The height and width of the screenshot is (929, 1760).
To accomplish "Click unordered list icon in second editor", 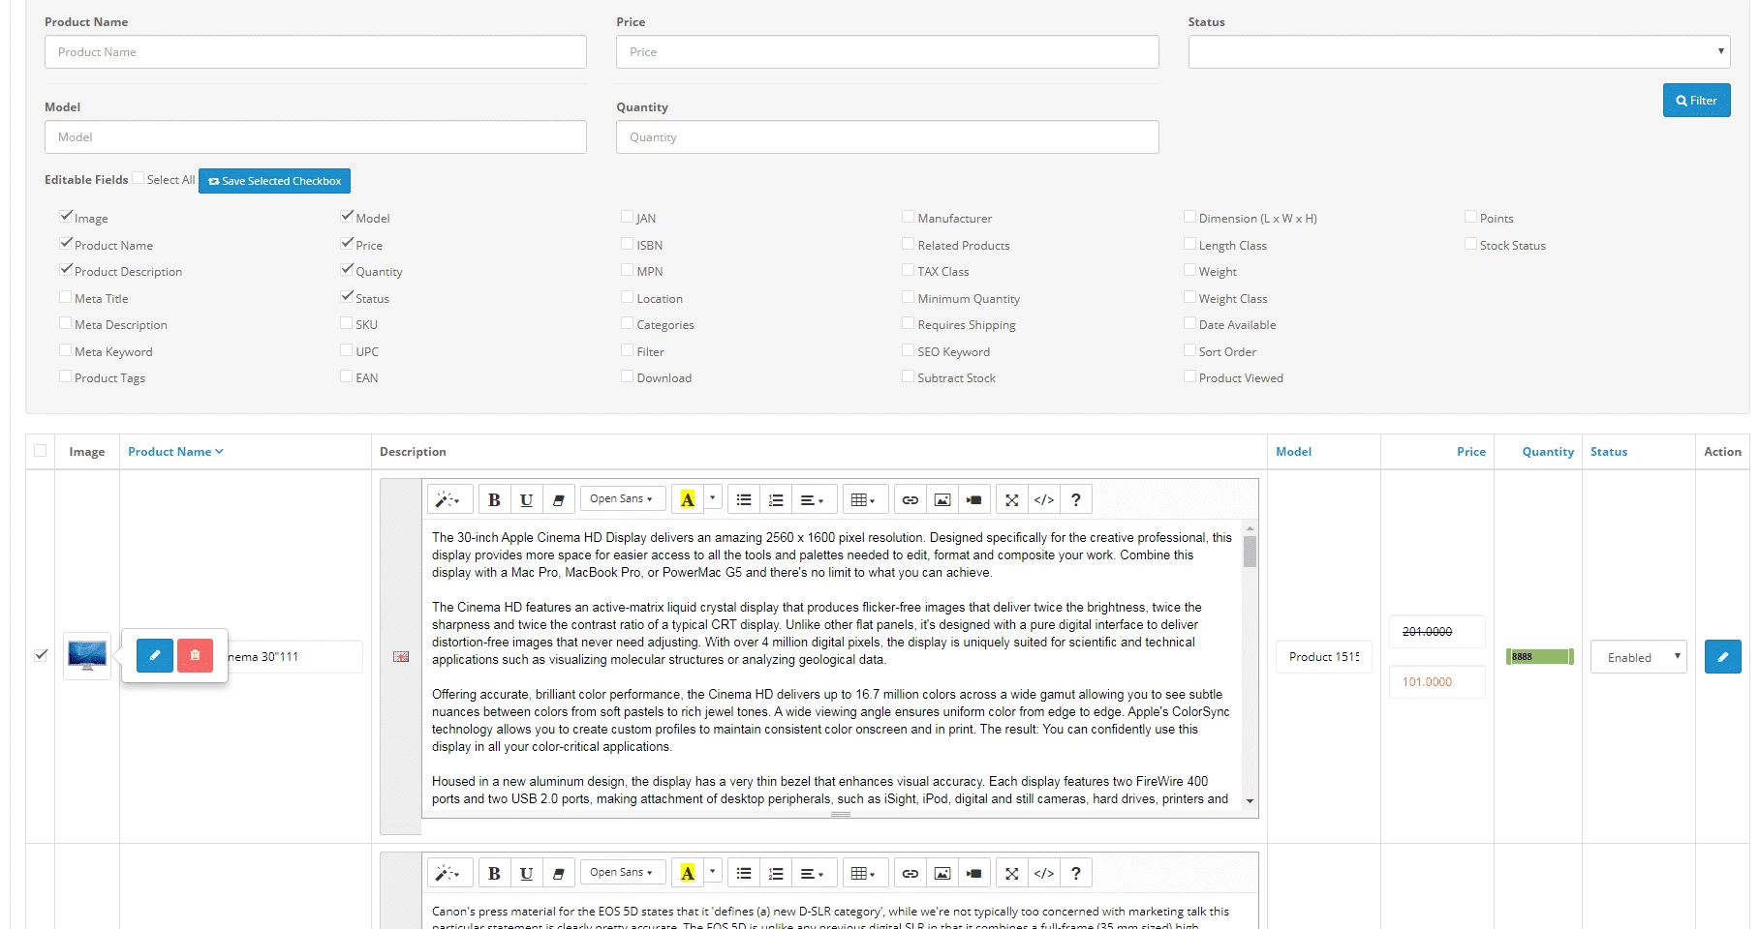I will tap(744, 873).
